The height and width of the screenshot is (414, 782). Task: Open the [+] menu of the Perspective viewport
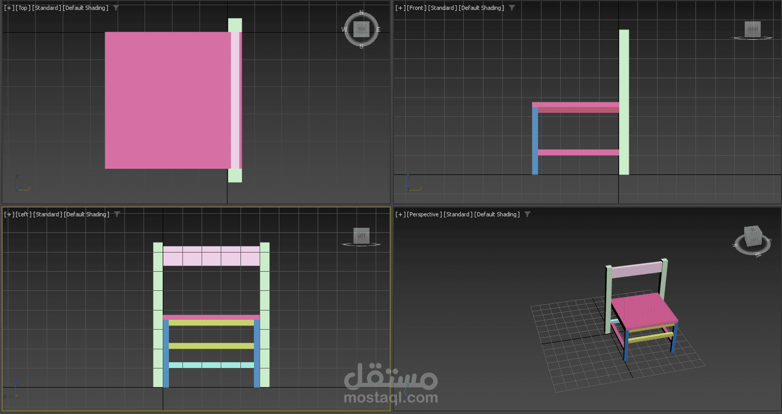click(401, 214)
